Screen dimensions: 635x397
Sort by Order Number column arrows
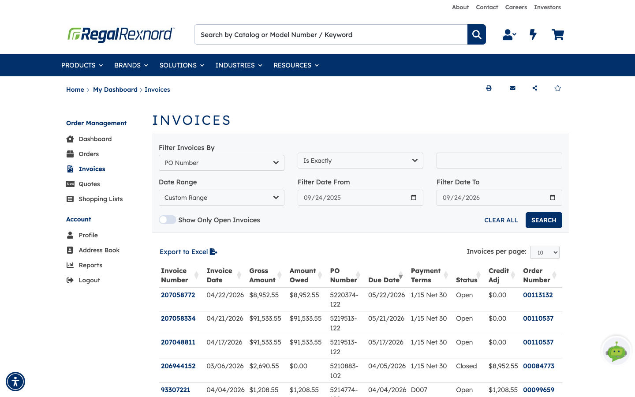tap(554, 275)
